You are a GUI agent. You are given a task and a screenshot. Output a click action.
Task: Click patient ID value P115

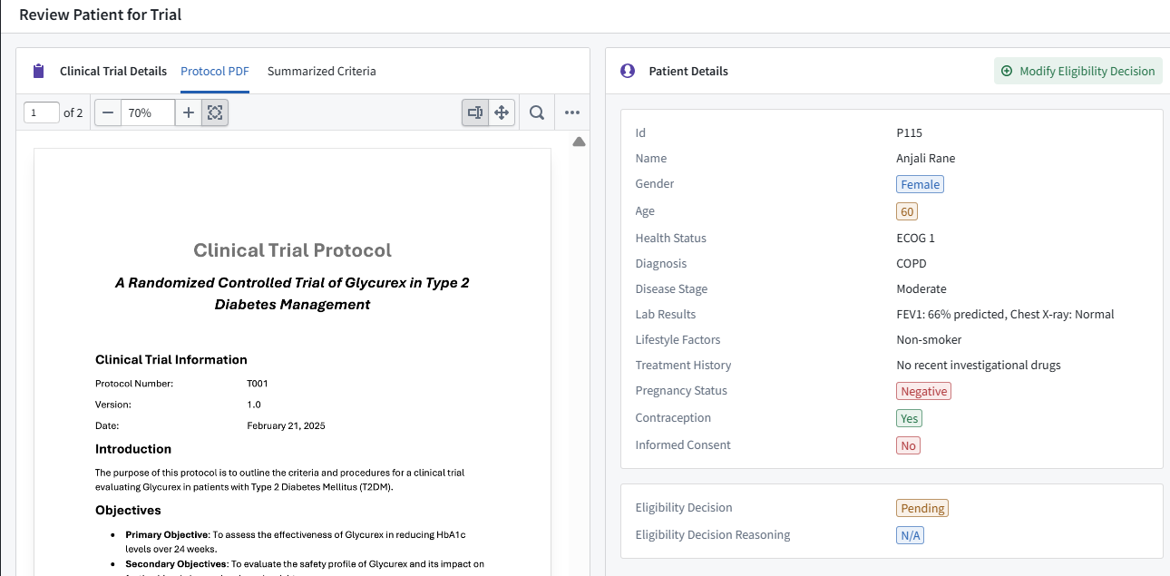pos(909,132)
